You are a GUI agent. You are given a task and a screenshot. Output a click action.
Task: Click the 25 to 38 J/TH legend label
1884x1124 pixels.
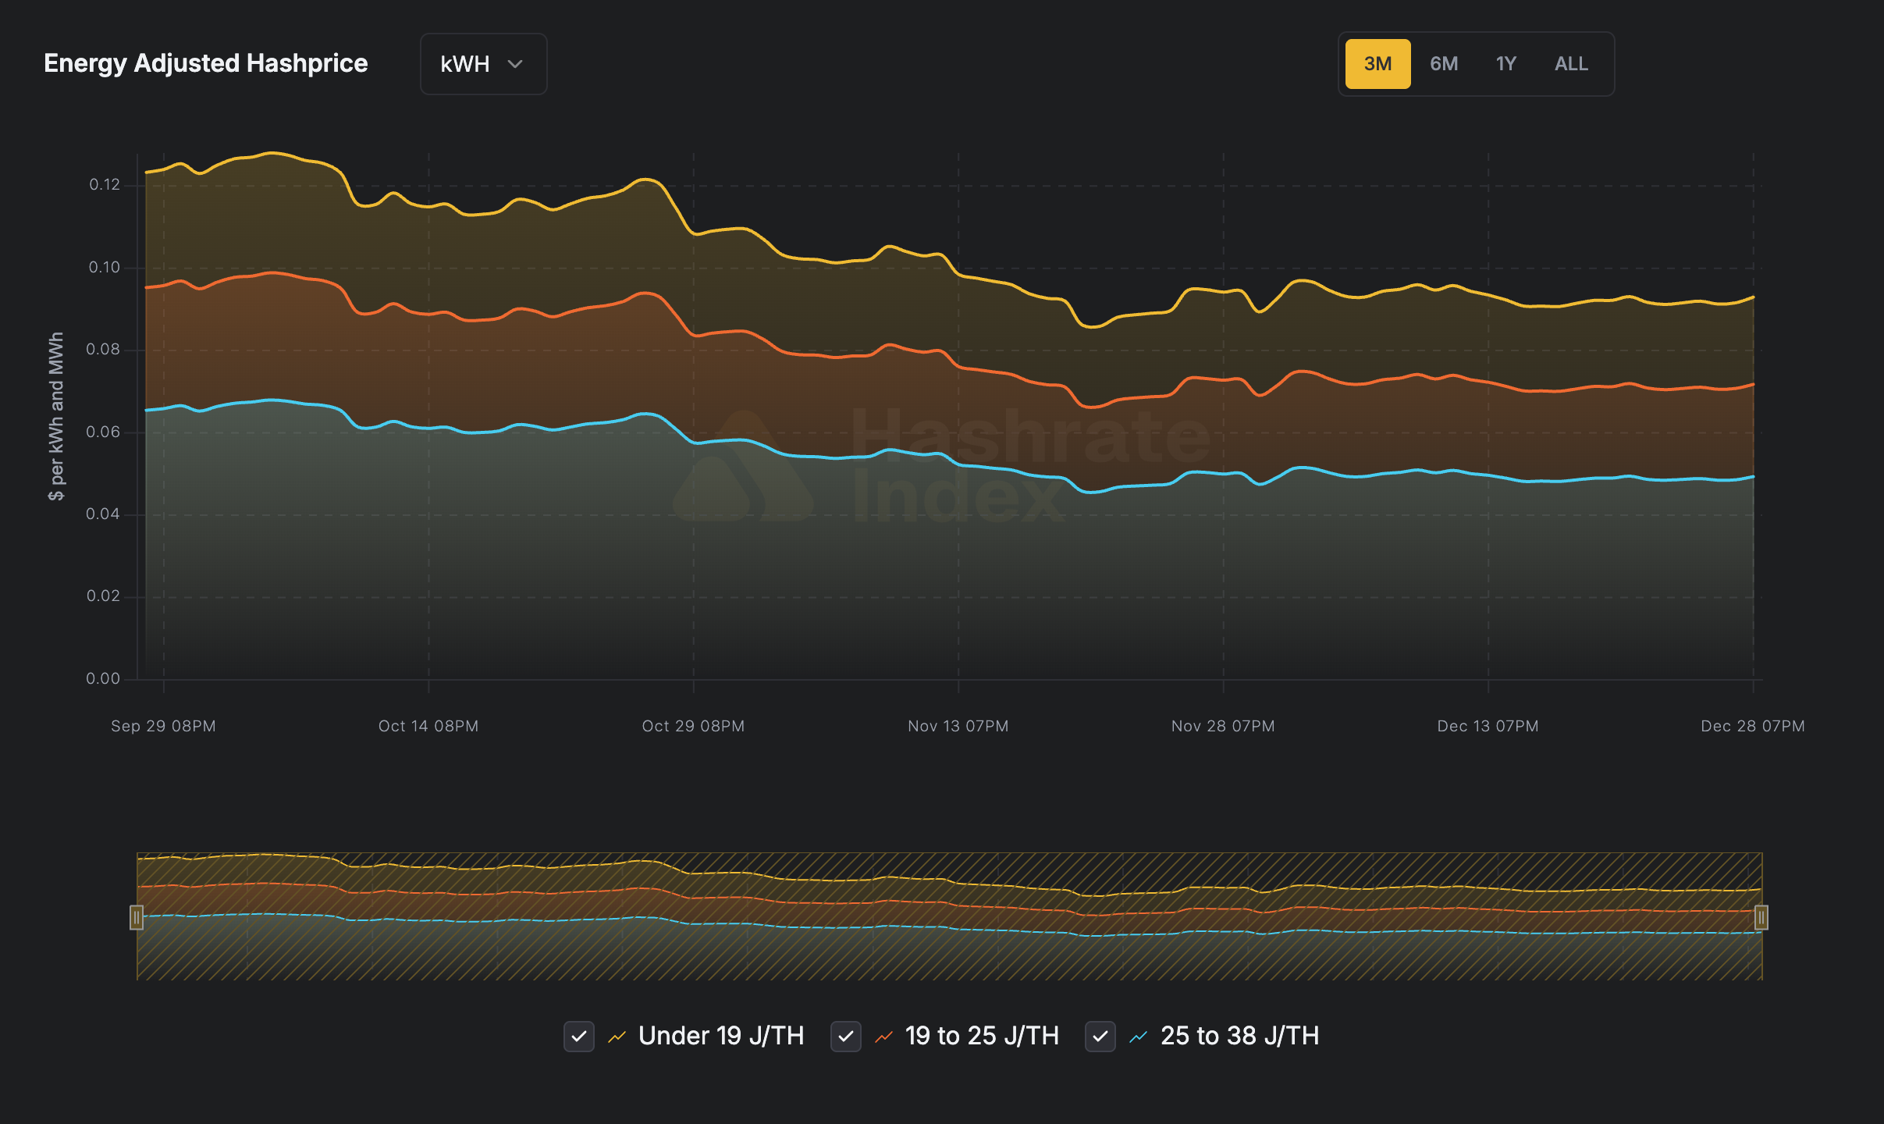1239,1037
